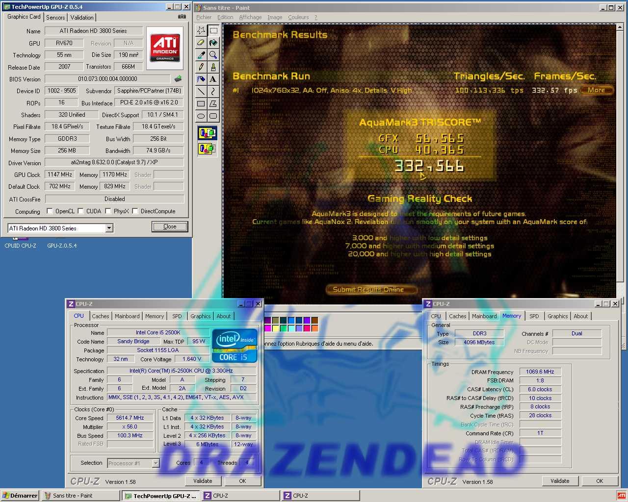628x502 pixels.
Task: Switch to the Validation tab in GPU-Z
Action: [82, 18]
